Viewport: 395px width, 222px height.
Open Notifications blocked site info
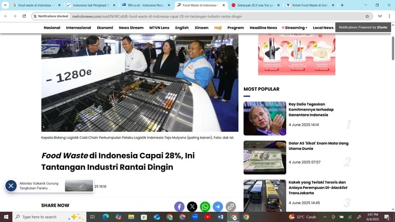(51, 16)
